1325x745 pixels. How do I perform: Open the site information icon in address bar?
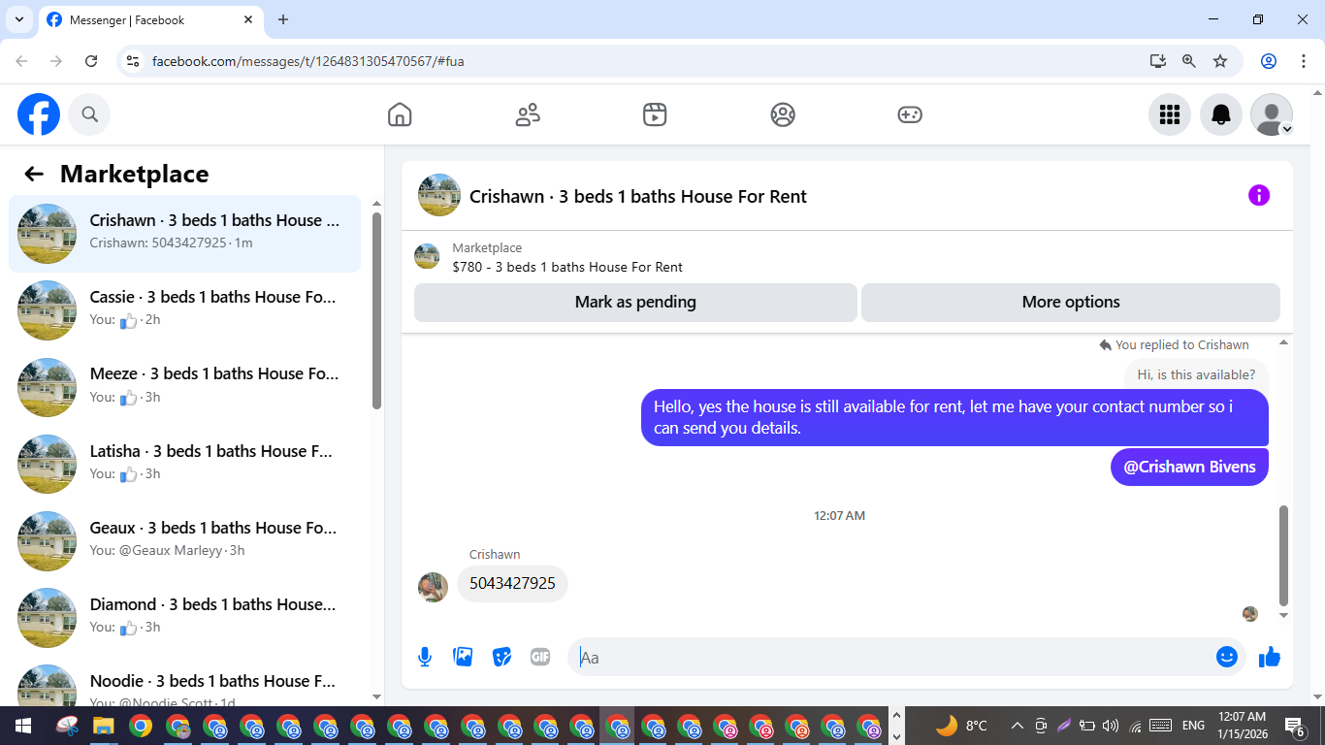134,61
